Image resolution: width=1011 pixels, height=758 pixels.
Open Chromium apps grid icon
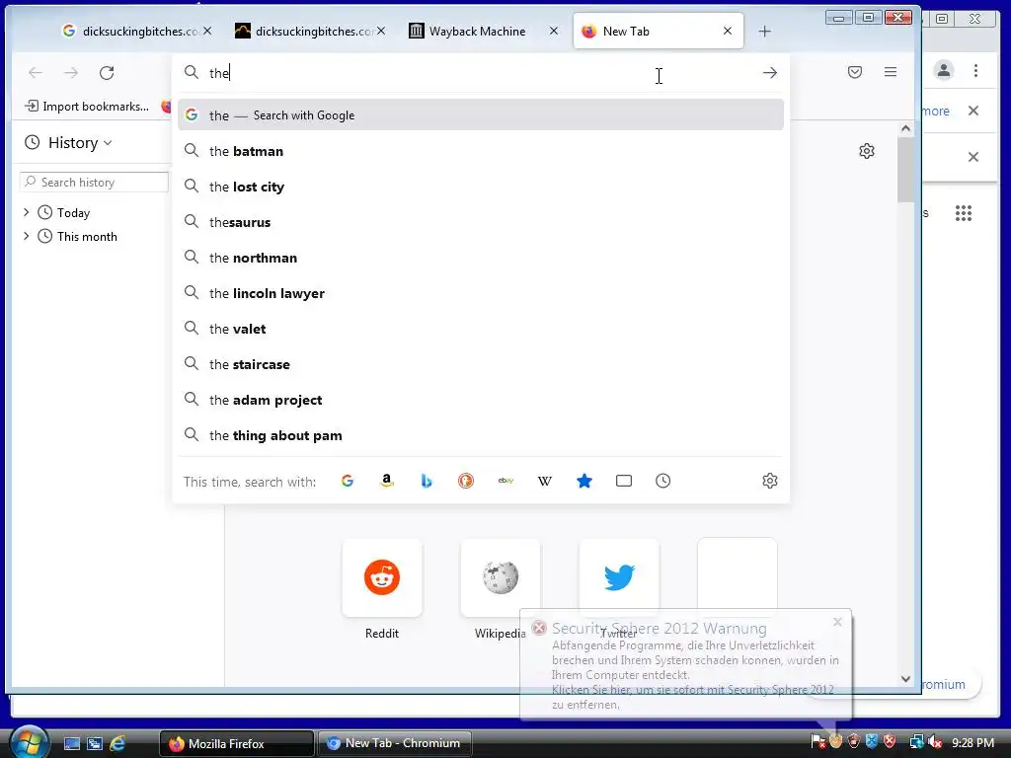(964, 213)
